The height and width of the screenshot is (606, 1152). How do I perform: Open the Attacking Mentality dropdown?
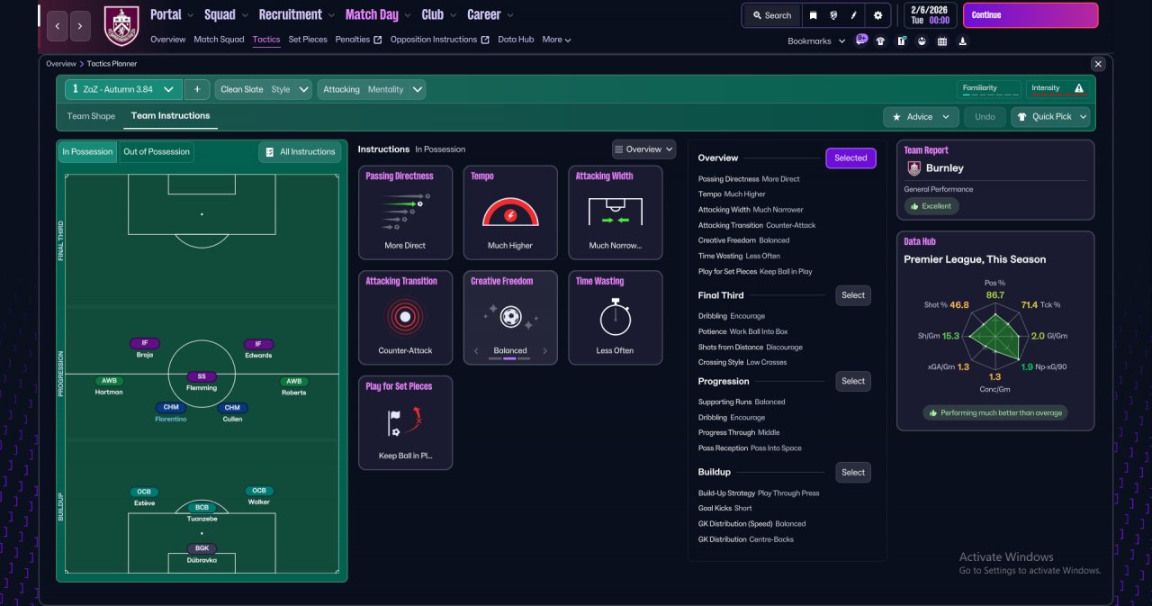pos(372,89)
